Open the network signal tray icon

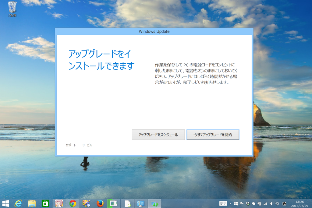pos(265,204)
